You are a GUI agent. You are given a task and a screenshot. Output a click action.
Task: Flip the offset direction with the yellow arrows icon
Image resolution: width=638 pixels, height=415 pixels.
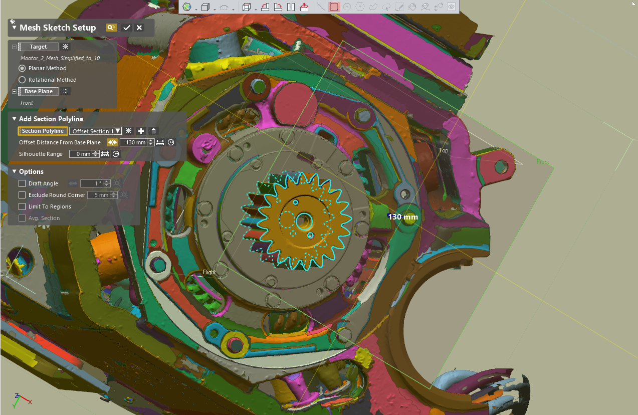pos(112,142)
